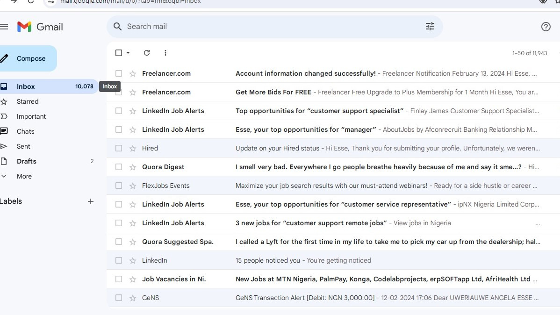This screenshot has width=560, height=315.
Task: Open the Support help icon
Action: 546,27
